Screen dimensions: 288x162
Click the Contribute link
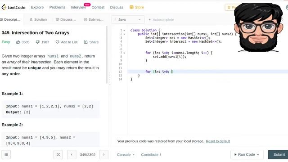(151, 155)
